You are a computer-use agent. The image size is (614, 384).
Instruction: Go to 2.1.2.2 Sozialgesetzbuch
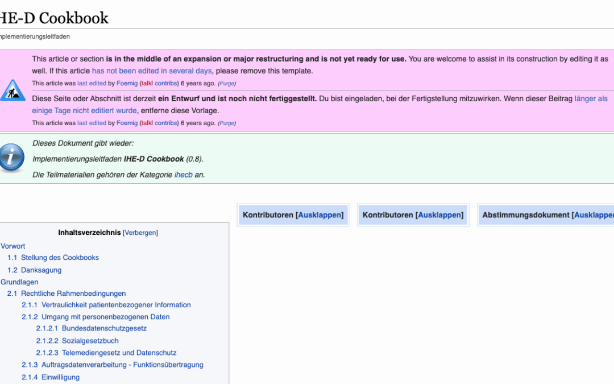(77, 341)
